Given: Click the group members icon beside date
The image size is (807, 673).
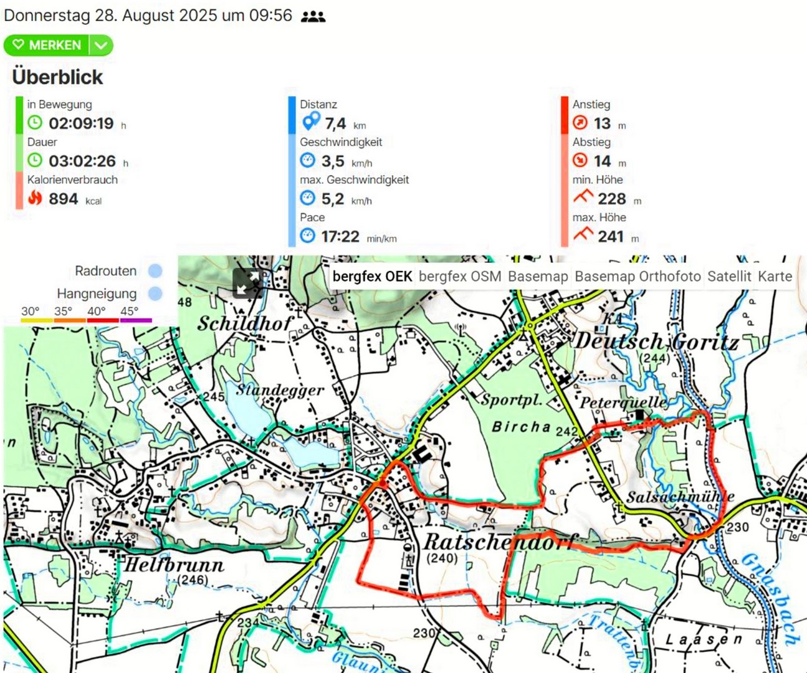Looking at the screenshot, I should point(313,17).
